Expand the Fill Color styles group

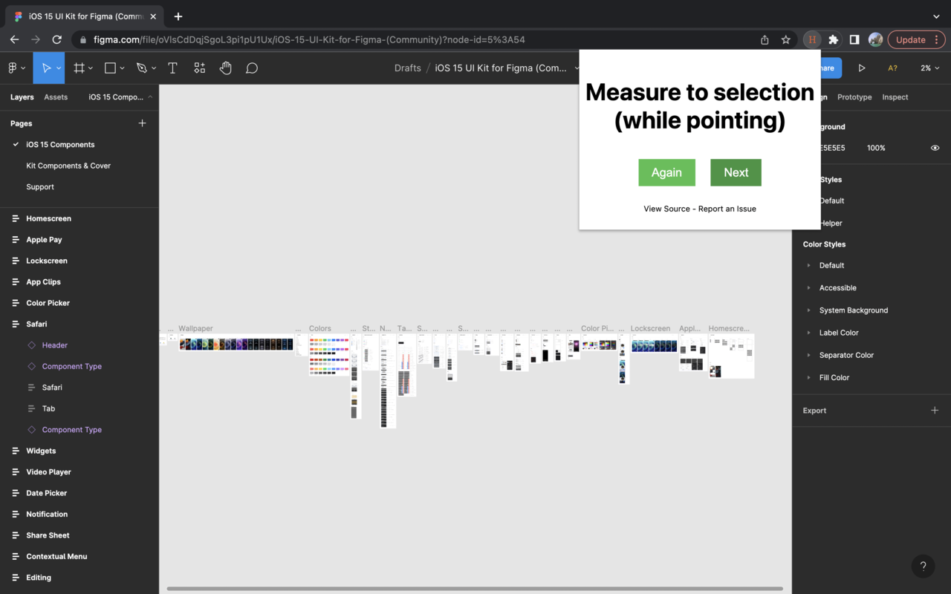coord(808,378)
